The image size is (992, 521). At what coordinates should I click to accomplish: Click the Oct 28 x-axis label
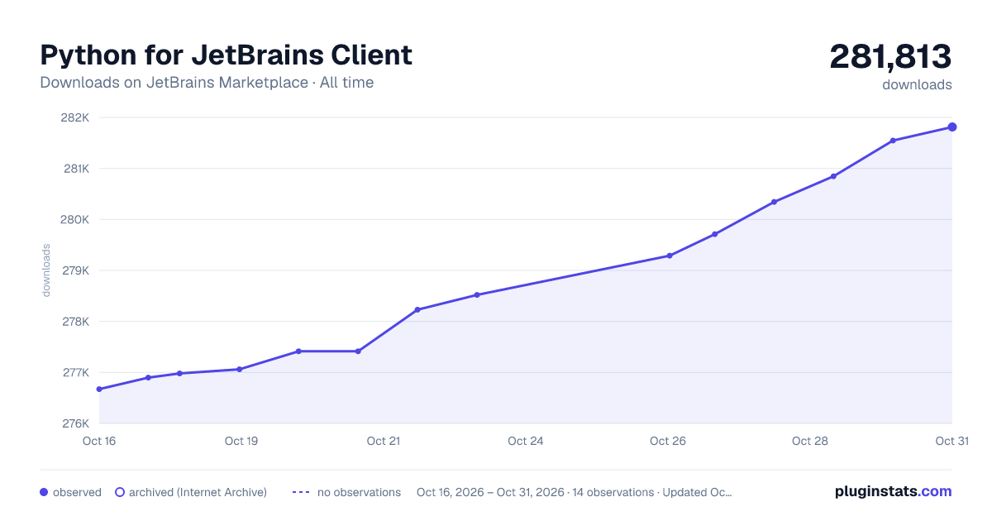[x=810, y=441]
